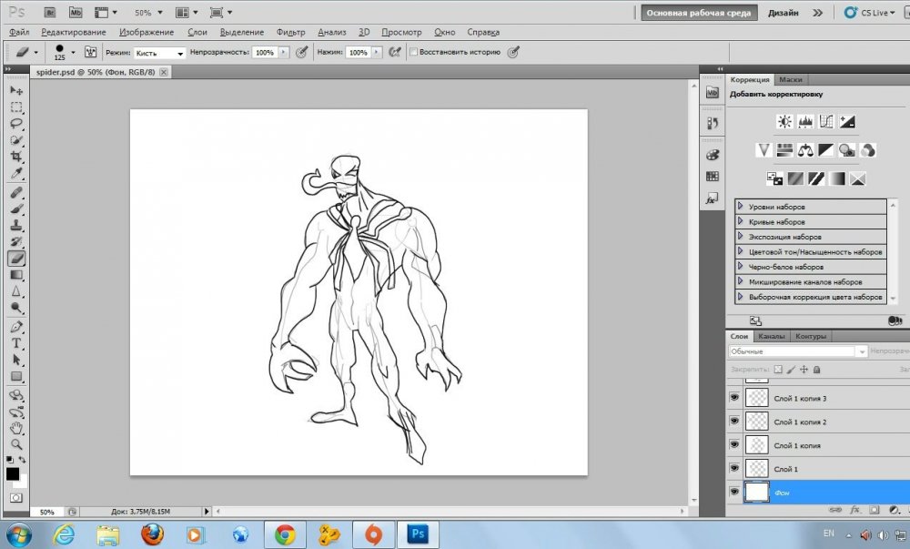Pick the Horizontal Type tool
This screenshot has height=549, width=910.
[16, 343]
